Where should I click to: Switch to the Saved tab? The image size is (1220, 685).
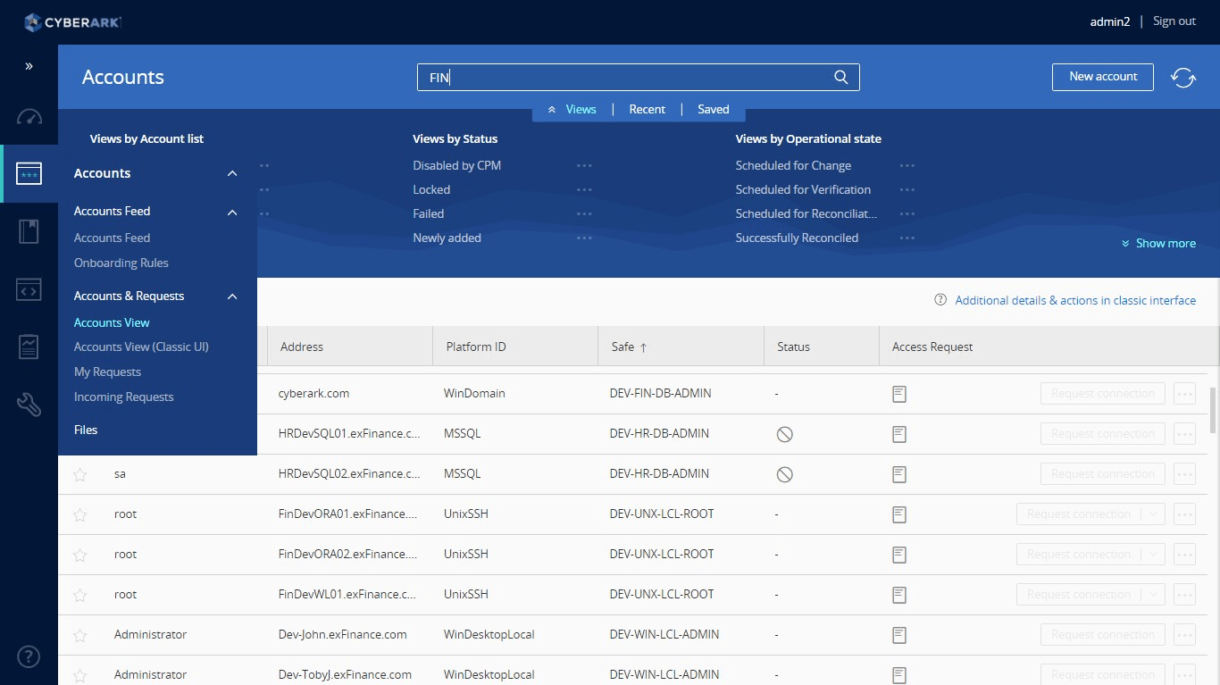click(x=713, y=109)
